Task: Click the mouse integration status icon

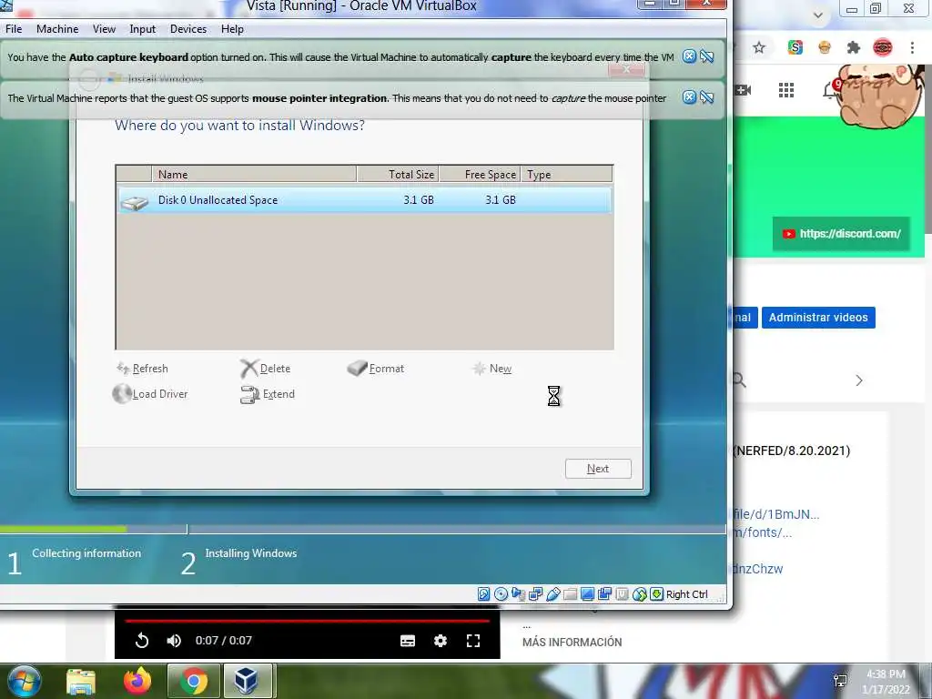Action: point(639,593)
